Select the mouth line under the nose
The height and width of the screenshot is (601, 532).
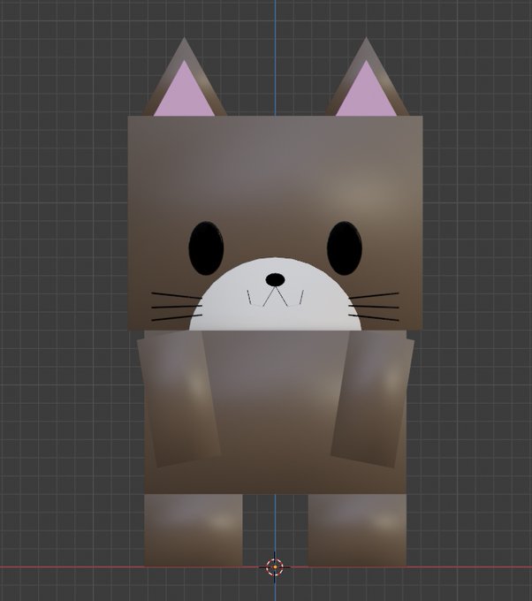(x=275, y=297)
